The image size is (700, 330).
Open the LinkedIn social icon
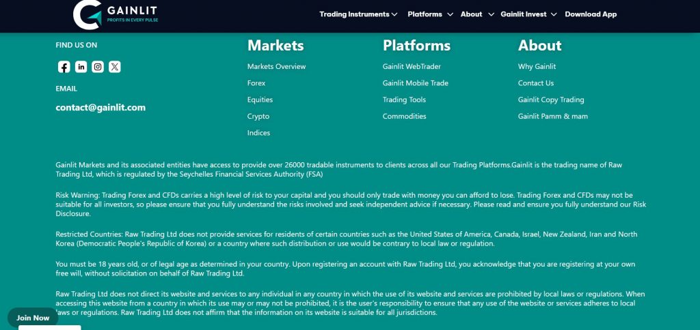[81, 67]
